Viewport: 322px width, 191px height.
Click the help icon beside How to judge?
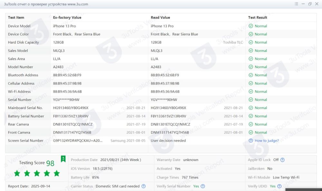tap(251, 141)
